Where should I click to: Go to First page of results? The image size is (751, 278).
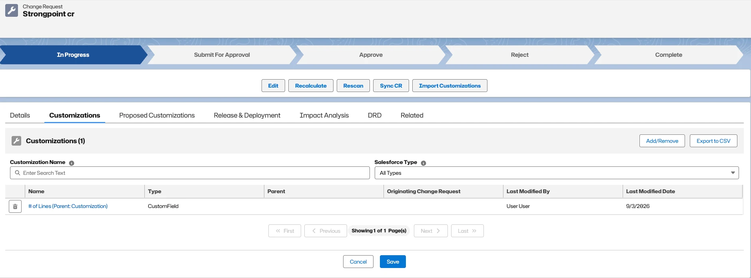pyautogui.click(x=285, y=231)
